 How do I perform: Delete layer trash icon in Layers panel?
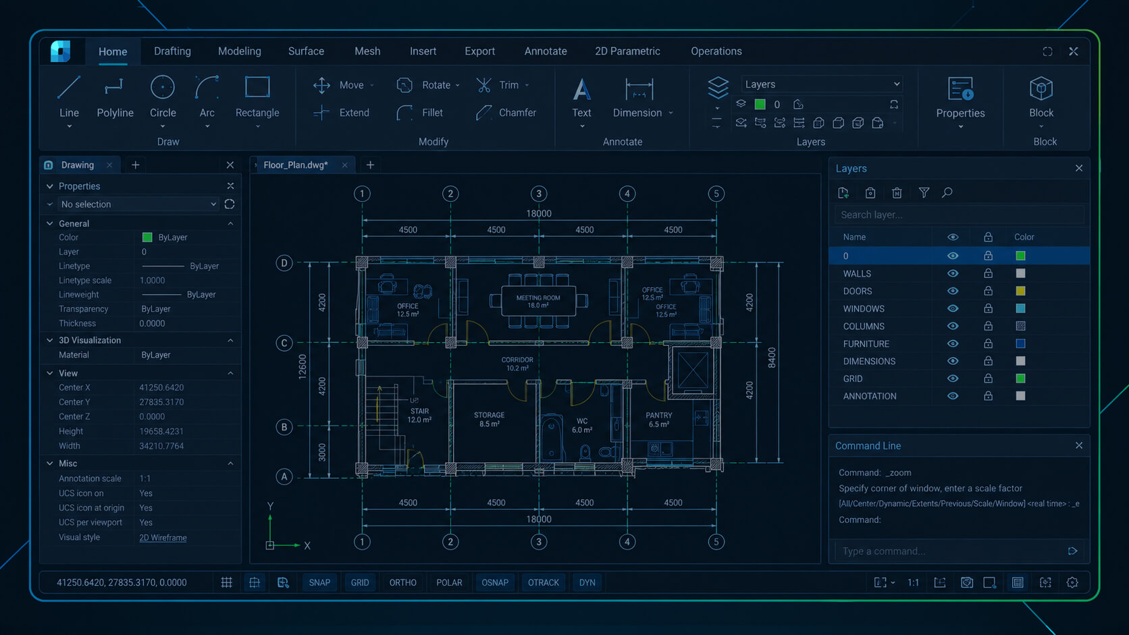897,193
